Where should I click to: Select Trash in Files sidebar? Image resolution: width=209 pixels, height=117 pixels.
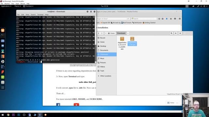click(106, 71)
